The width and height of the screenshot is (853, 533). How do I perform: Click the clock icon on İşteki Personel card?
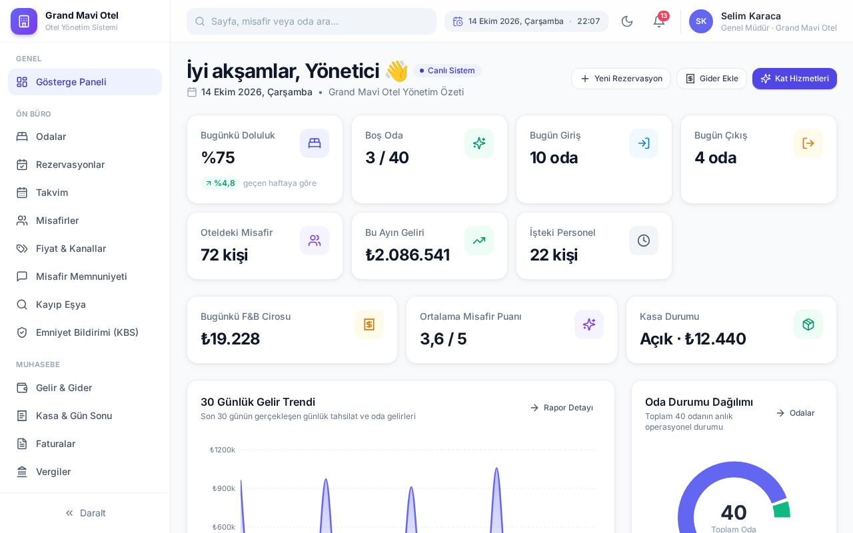pyautogui.click(x=644, y=241)
